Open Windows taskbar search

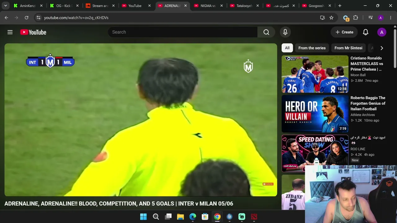(x=156, y=217)
